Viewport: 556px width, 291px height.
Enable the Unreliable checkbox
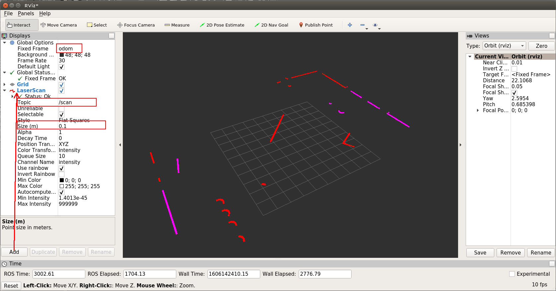tap(61, 109)
